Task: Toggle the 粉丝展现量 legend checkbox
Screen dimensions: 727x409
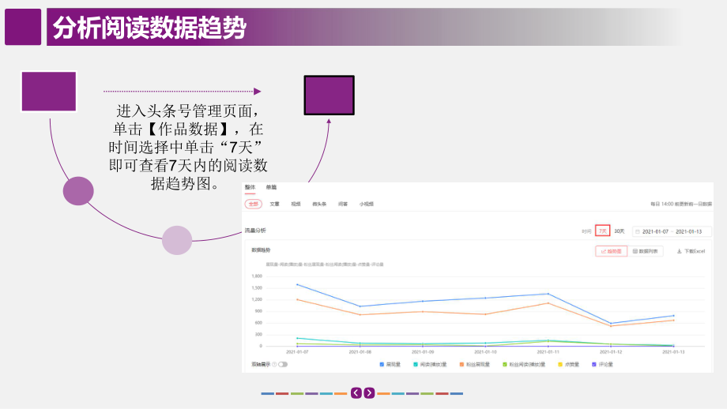Action: coord(461,365)
